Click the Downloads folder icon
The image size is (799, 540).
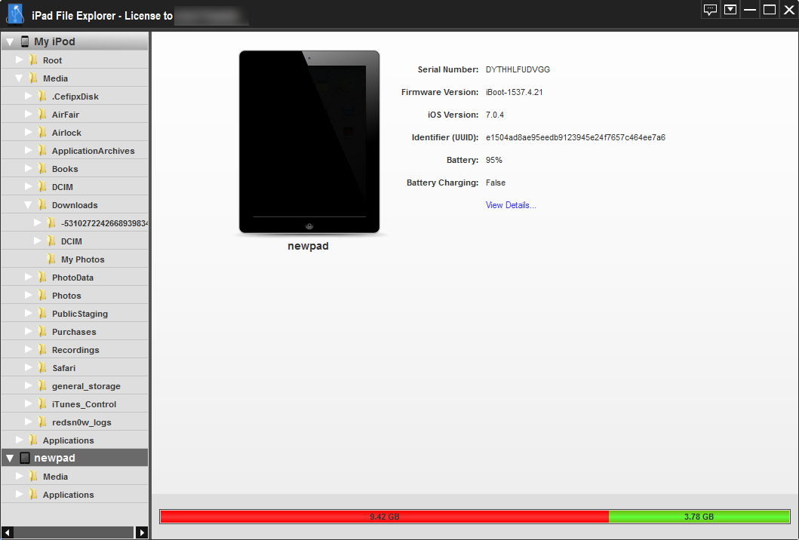[43, 205]
